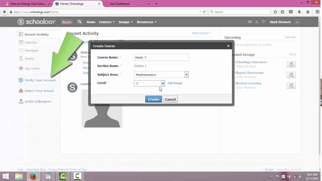This screenshot has width=322, height=181.
Task: Bookmark this page star icon
Action: coord(275,12)
